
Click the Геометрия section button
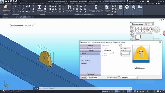(x=90, y=51)
